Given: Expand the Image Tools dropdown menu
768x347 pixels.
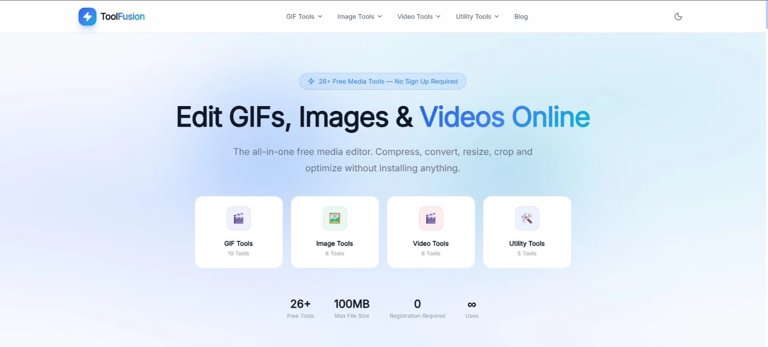Looking at the screenshot, I should [x=360, y=16].
